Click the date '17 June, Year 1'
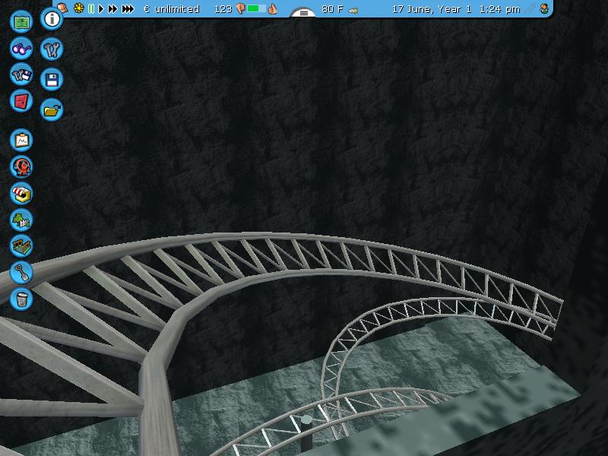608x456 pixels. tap(432, 9)
